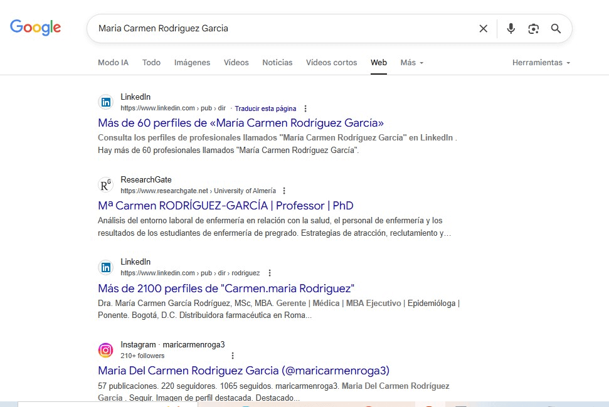Open the Imágenes tab
The height and width of the screenshot is (407, 609).
pyautogui.click(x=192, y=63)
